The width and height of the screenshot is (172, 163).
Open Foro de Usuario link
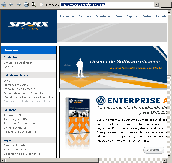(x=14, y=145)
